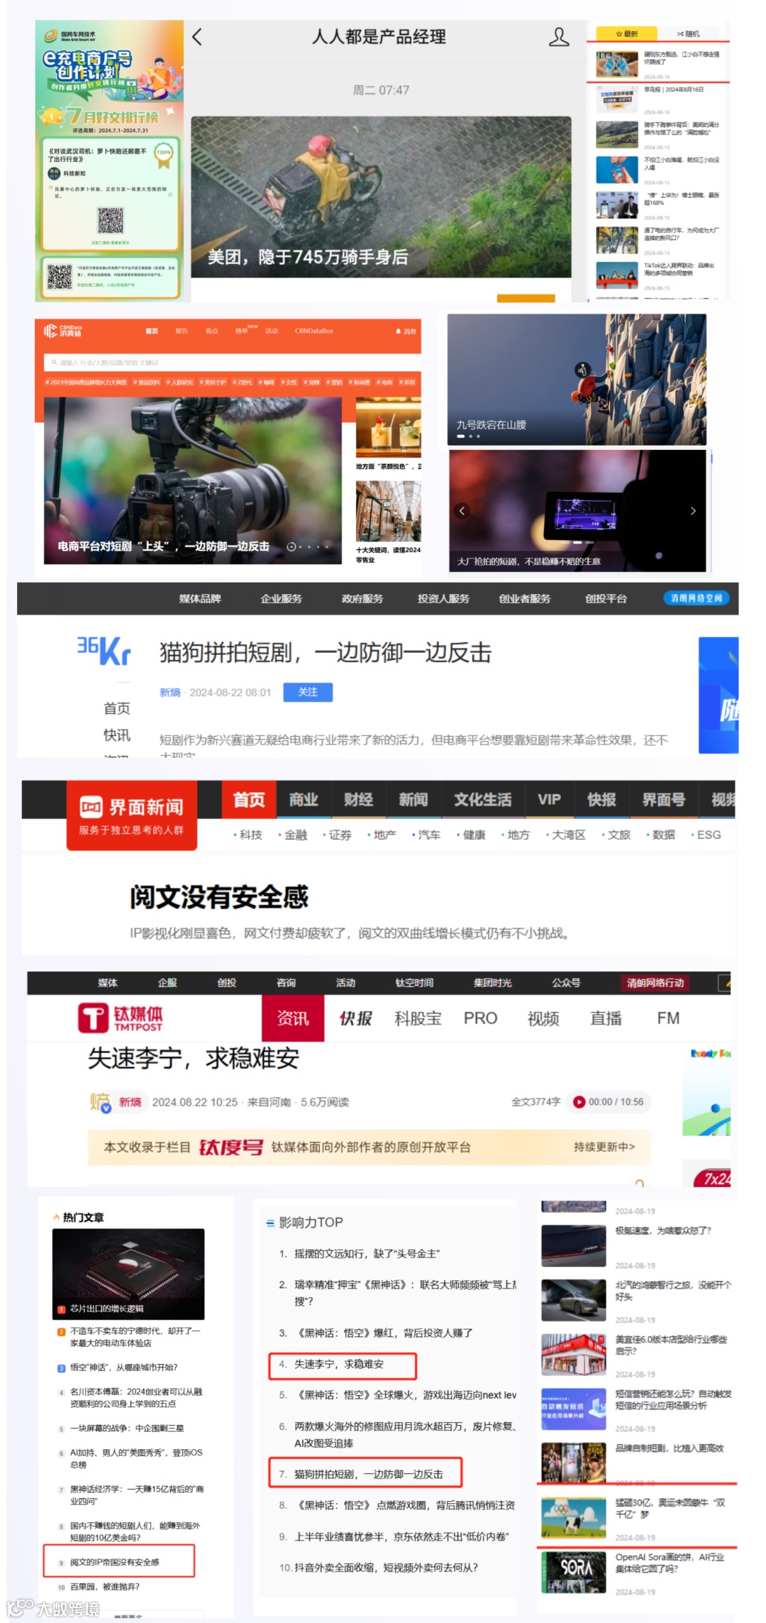The width and height of the screenshot is (766, 1623).
Task: Click 媒体品牌 in the 36Kr top bar
Action: click(x=200, y=599)
